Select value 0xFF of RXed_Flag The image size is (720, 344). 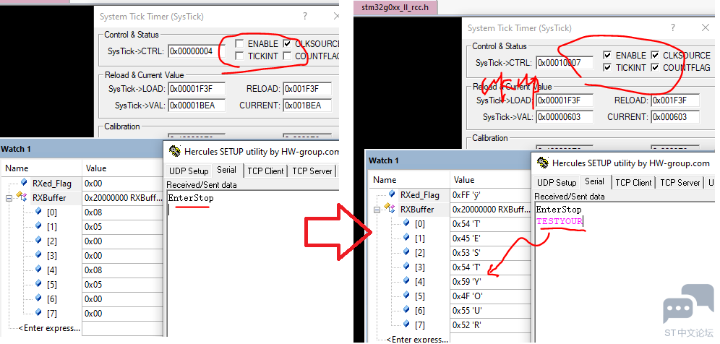click(466, 194)
